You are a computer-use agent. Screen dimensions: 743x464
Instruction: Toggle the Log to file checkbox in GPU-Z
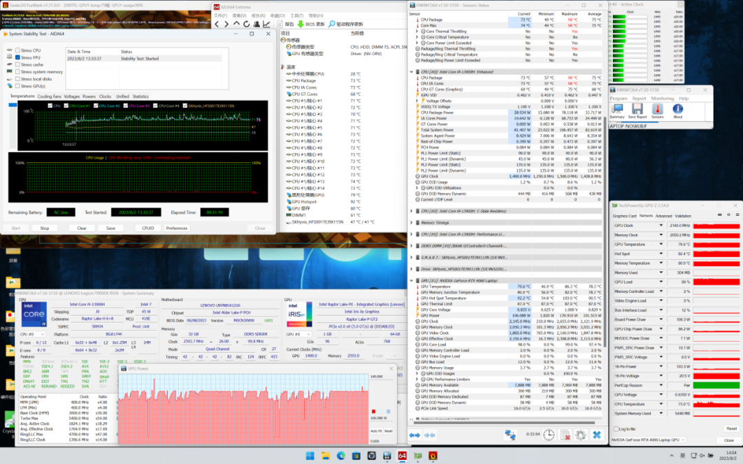click(615, 428)
